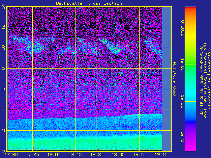Click the 0.0001 colorbar scale label
Viewport: 211px width, 158px height.
coord(182,28)
